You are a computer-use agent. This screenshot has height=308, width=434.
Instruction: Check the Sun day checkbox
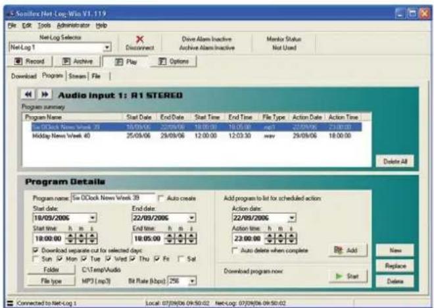[x=36, y=259]
